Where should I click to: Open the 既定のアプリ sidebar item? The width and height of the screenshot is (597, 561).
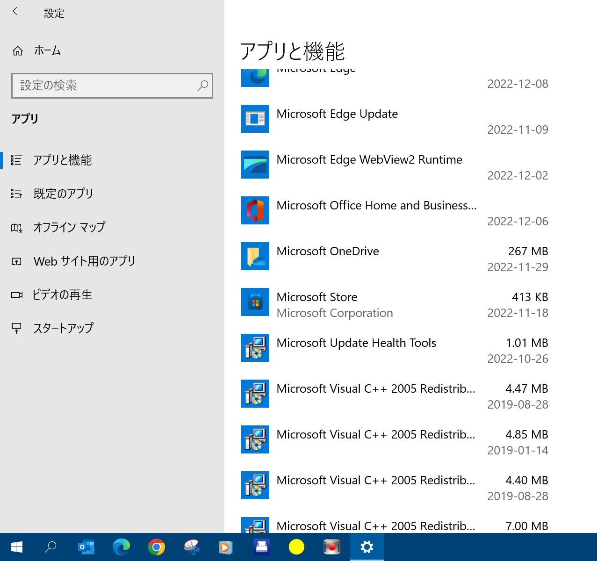coord(64,194)
